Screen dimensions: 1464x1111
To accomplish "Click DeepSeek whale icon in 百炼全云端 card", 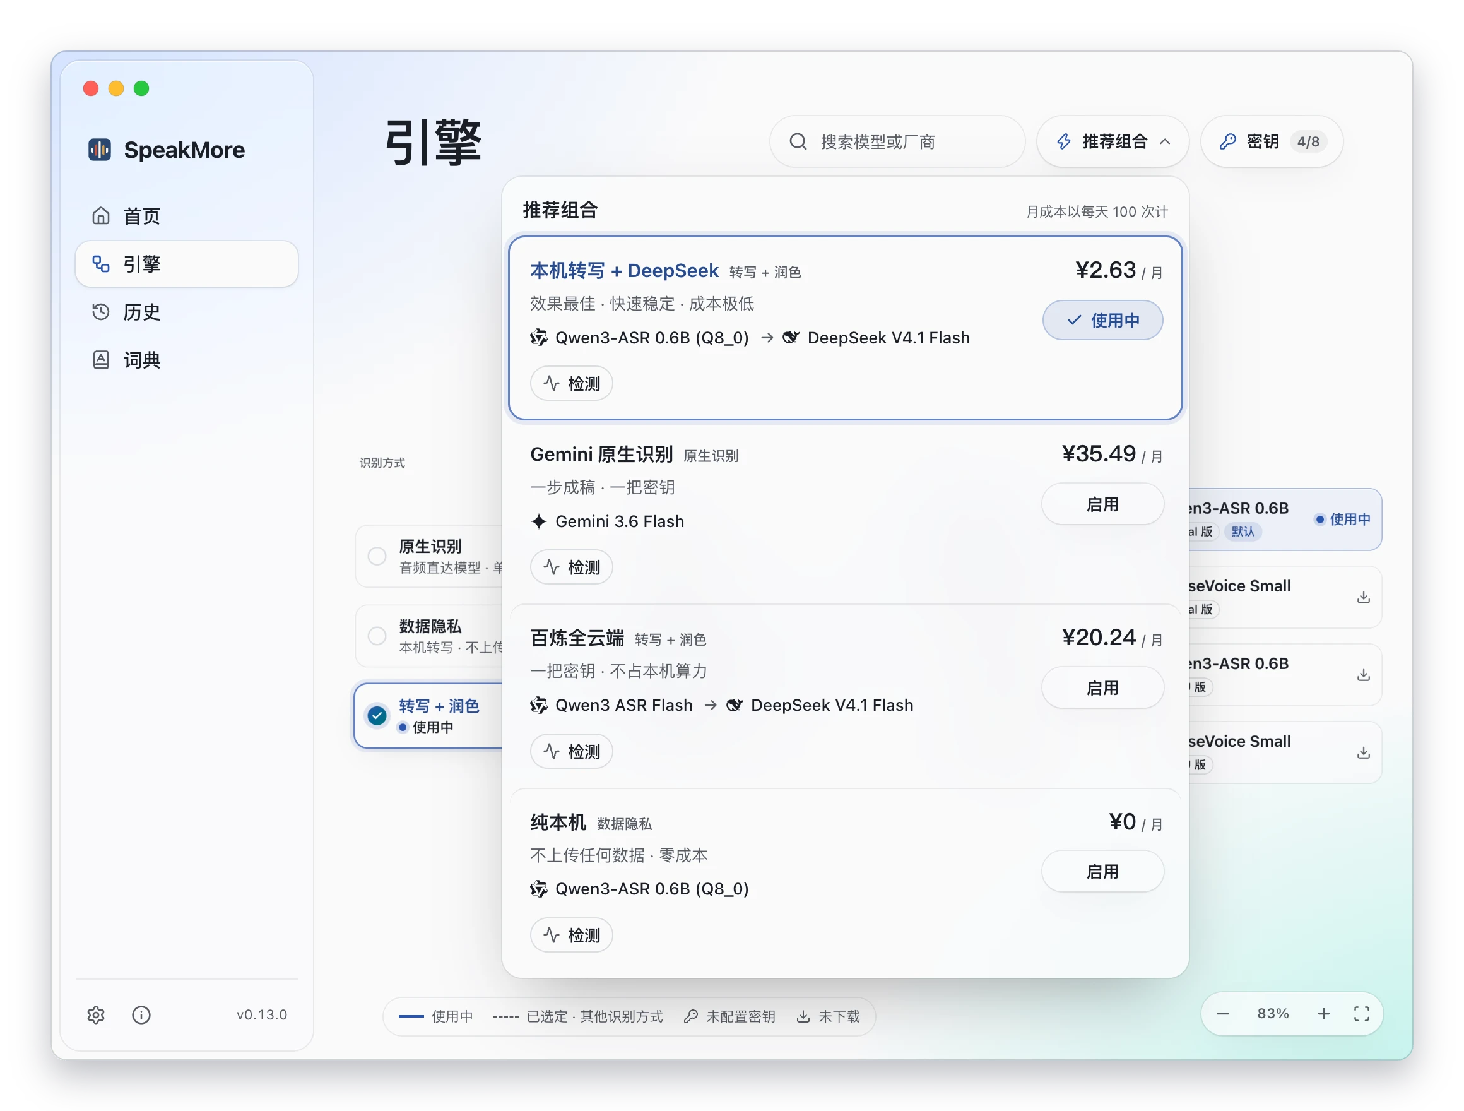I will 735,705.
